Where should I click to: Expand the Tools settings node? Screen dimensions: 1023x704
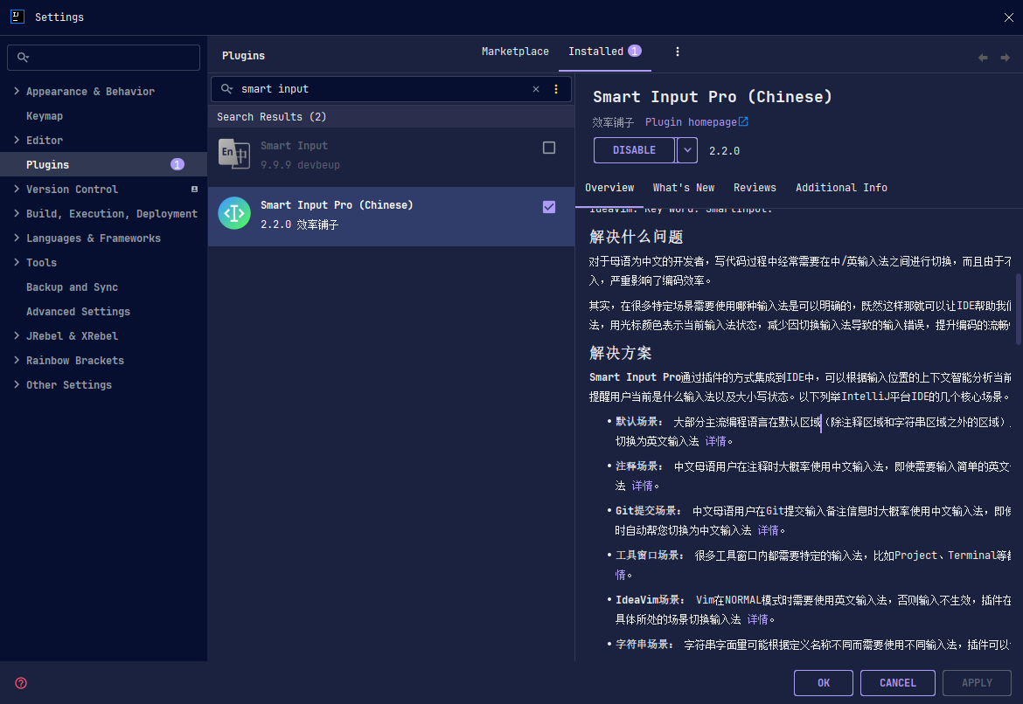pos(17,263)
